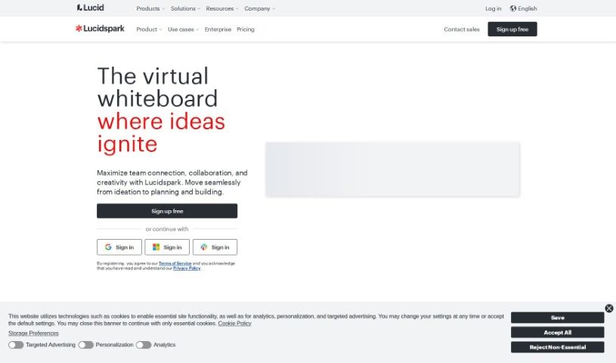Expand the Products menu
The image size is (616, 363).
150,8
